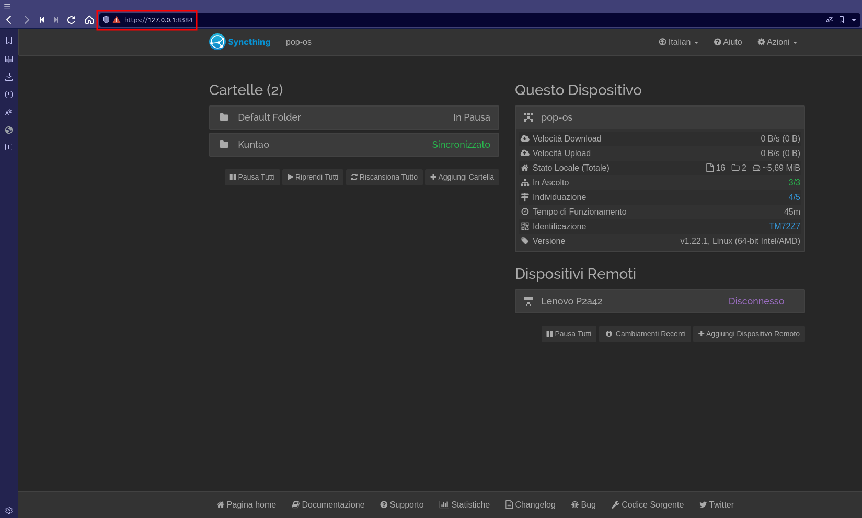Open Cambiamenti Recenti
The image size is (862, 518).
point(645,334)
